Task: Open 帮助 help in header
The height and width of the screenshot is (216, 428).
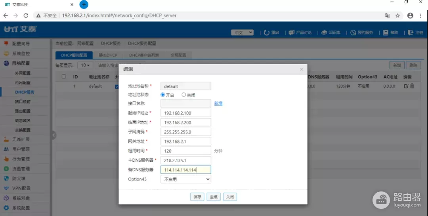Action: [391, 32]
